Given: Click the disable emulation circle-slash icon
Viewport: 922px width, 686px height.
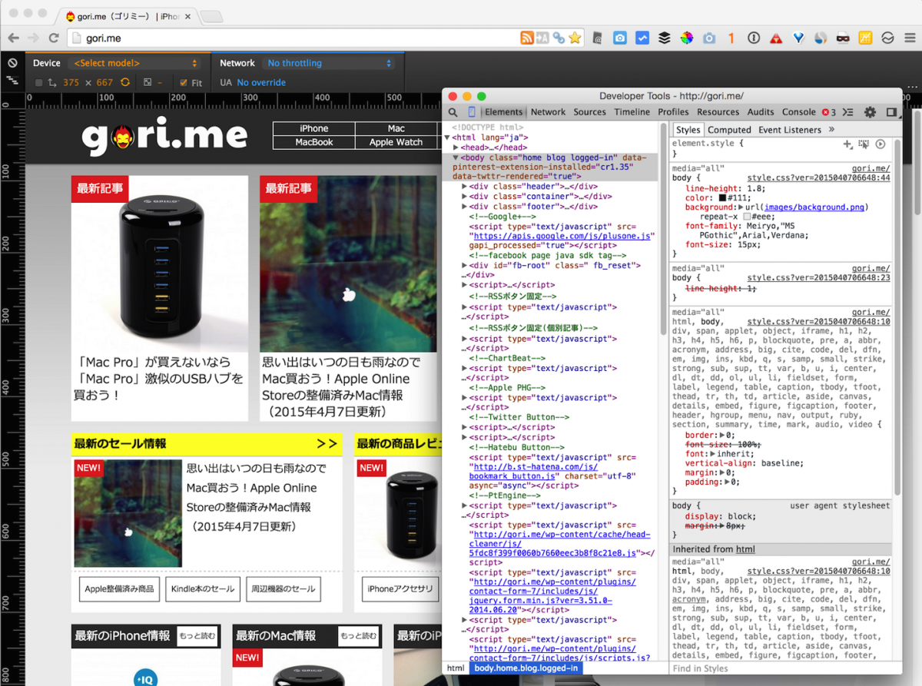Looking at the screenshot, I should [x=12, y=61].
